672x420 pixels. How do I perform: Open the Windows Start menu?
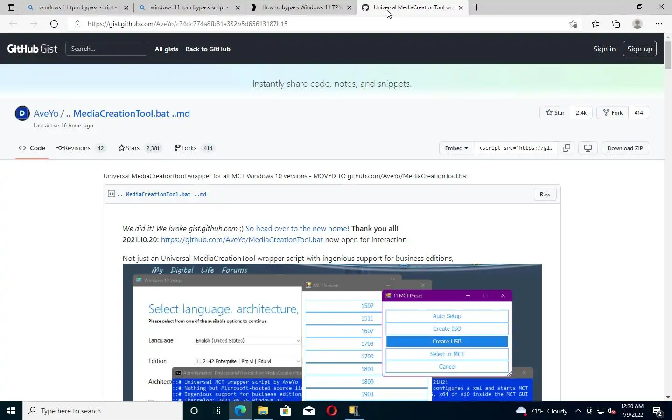coord(11,411)
